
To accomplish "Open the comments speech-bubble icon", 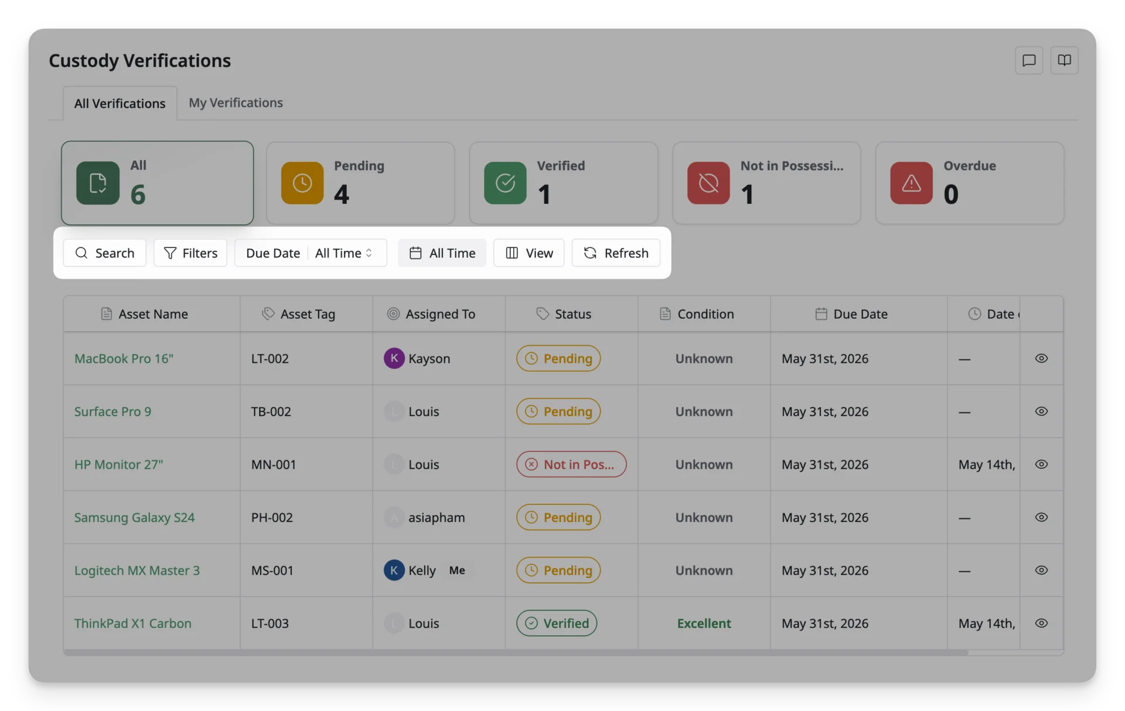I will tap(1028, 60).
